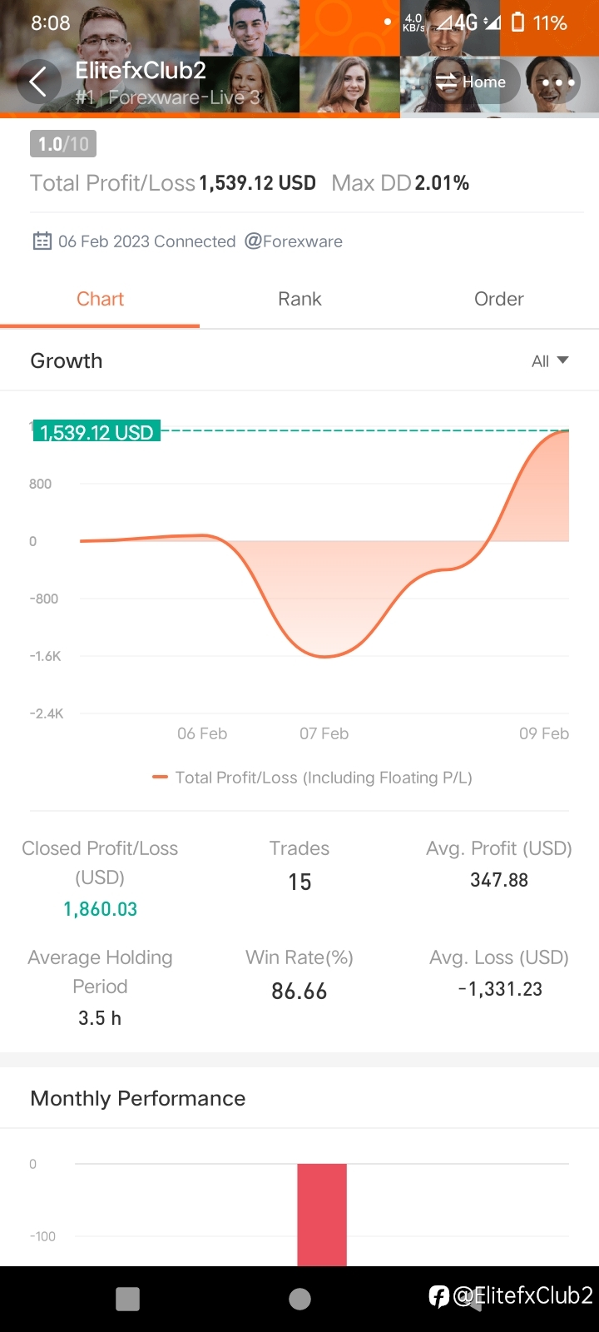Select the 07 Feb point on chart axis

coord(324,733)
